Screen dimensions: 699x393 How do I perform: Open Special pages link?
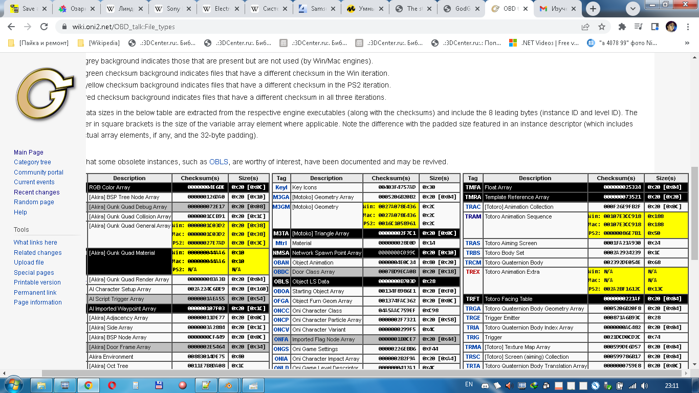coord(34,273)
